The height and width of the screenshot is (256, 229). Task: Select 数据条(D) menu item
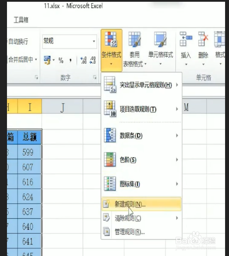pyautogui.click(x=141, y=135)
